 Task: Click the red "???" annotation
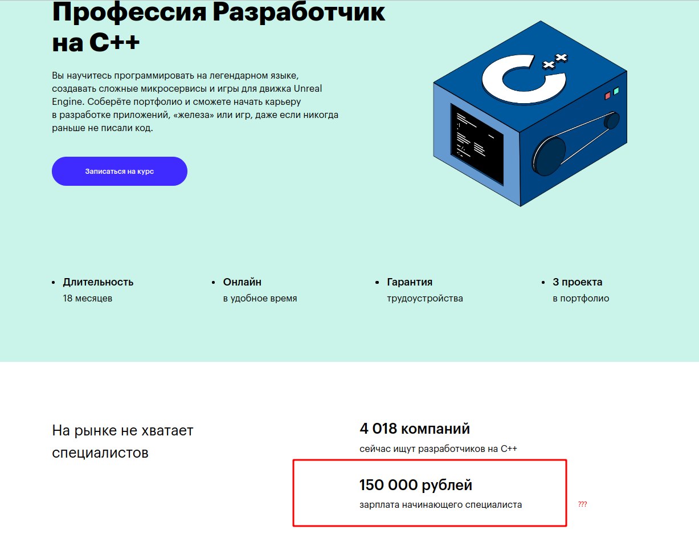[x=582, y=504]
